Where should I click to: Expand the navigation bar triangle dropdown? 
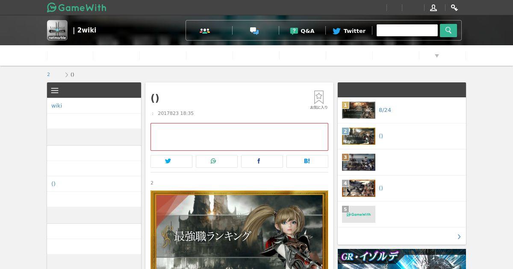coord(437,56)
